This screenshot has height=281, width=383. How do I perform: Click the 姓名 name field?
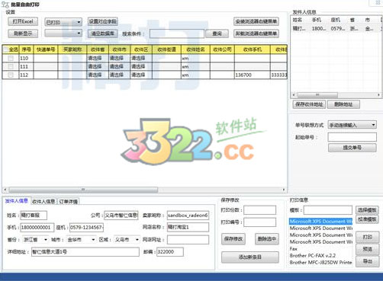pyautogui.click(x=34, y=216)
